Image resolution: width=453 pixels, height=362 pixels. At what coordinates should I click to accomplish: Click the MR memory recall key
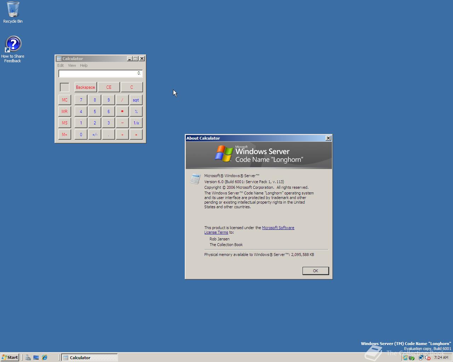coord(65,111)
